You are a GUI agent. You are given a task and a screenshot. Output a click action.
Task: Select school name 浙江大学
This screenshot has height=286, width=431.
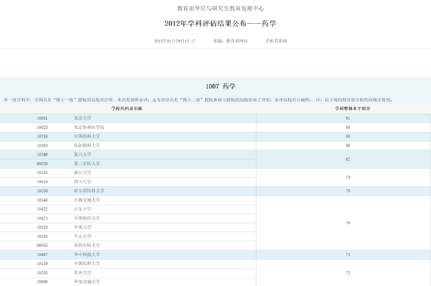tap(82, 172)
